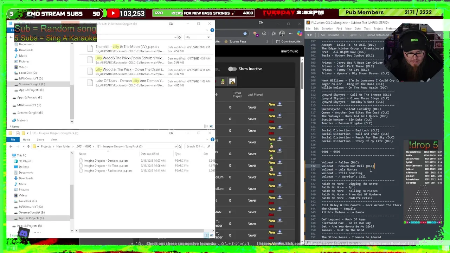Open Sublime Text Selection menu
The width and height of the screenshot is (450, 253).
click(x=327, y=29)
